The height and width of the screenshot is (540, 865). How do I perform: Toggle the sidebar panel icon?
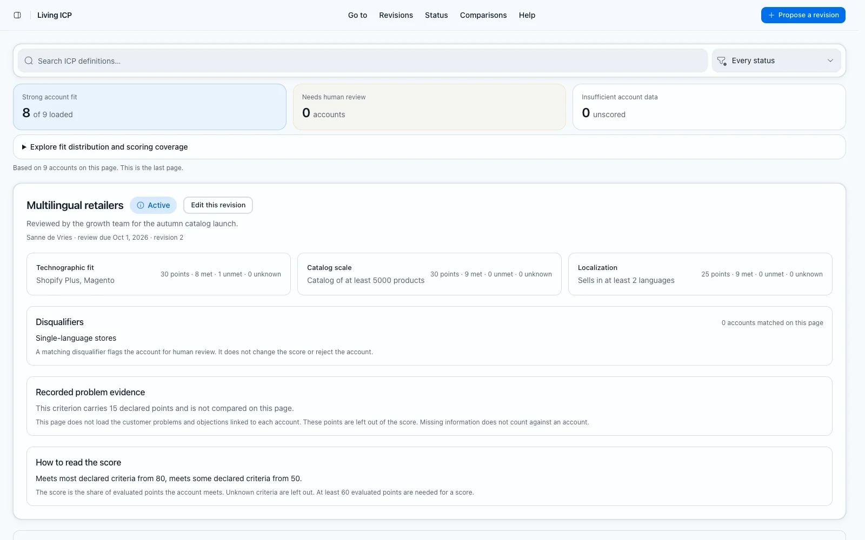tap(17, 15)
